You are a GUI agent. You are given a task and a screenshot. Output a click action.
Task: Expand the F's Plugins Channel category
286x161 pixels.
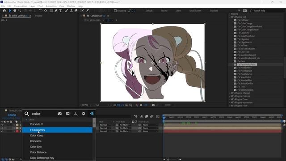click(x=229, y=93)
